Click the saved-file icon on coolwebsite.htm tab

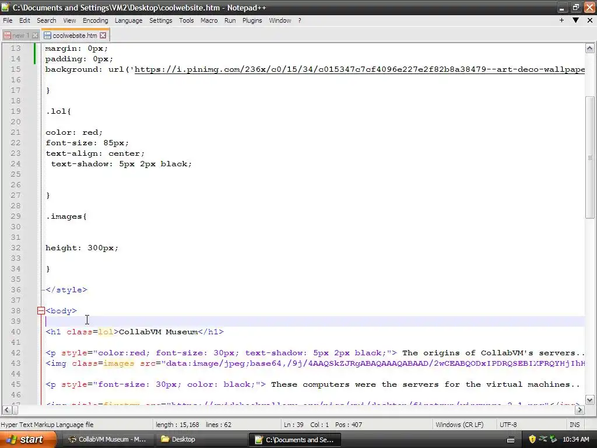[x=47, y=36]
